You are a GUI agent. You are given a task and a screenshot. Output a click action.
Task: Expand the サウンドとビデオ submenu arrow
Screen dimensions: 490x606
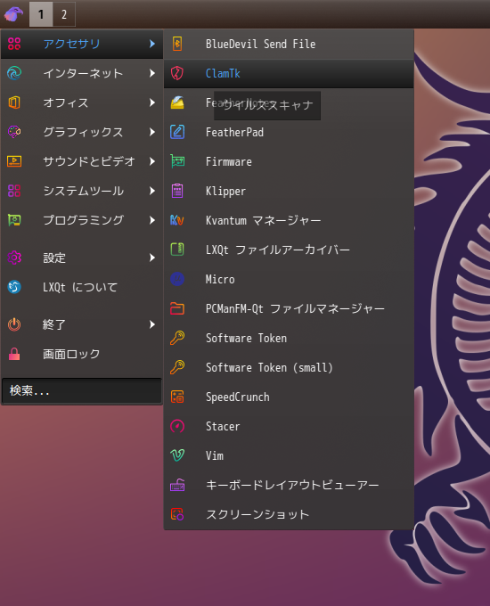tap(152, 161)
